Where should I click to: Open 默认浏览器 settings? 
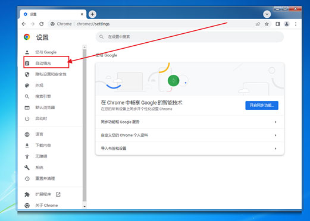(x=45, y=108)
